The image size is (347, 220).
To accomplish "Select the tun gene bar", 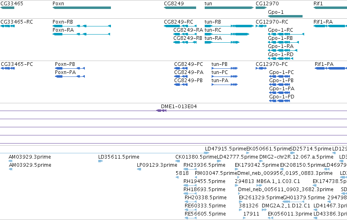I will 229,8.
